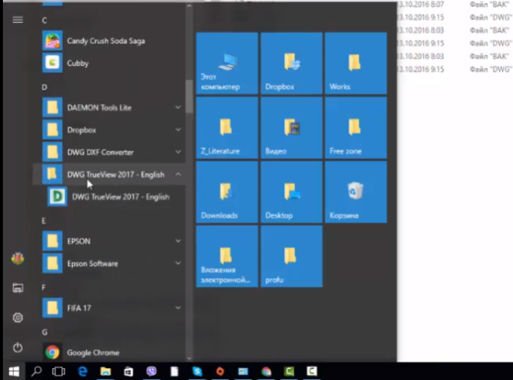This screenshot has width=513, height=380.
Task: Open Windows Store from taskbar
Action: (x=128, y=371)
